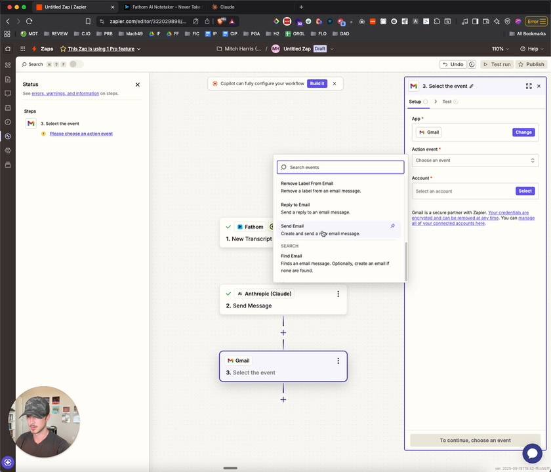Open the Zapier home icon
Image resolution: width=551 pixels, height=472 pixels.
pyautogui.click(x=8, y=49)
